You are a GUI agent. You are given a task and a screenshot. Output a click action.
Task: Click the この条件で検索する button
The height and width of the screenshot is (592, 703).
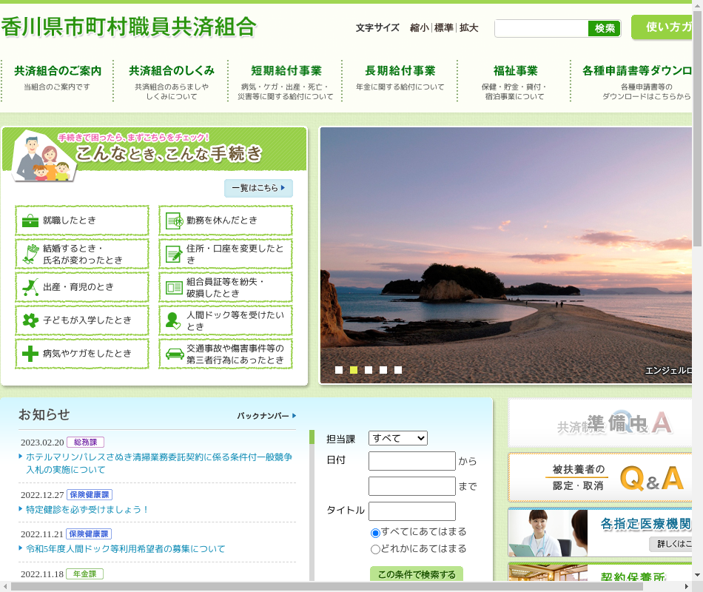417,575
